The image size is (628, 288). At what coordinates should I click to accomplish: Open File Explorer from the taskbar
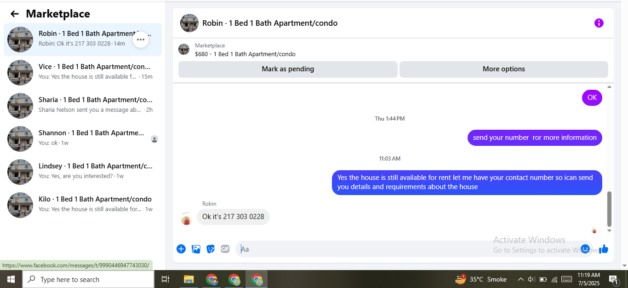(x=188, y=279)
